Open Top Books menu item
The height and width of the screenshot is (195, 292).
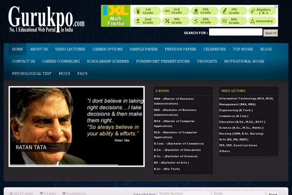click(243, 49)
